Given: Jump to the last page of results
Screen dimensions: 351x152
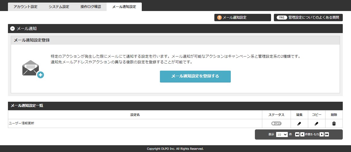Looking at the screenshot, I should coord(327,134).
